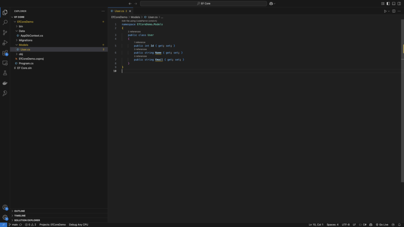Open the Manage gear menu
404x227 pixels.
pyautogui.click(x=5, y=218)
